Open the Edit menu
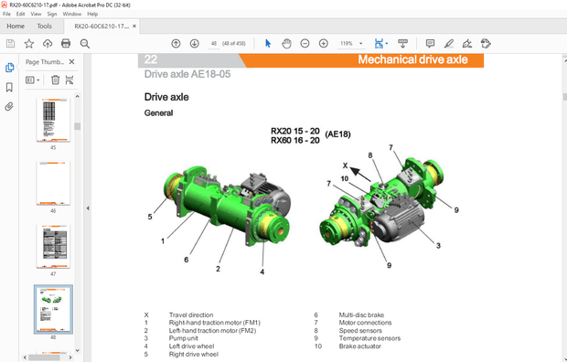Viewport: 567px width, 362px height. (x=21, y=14)
